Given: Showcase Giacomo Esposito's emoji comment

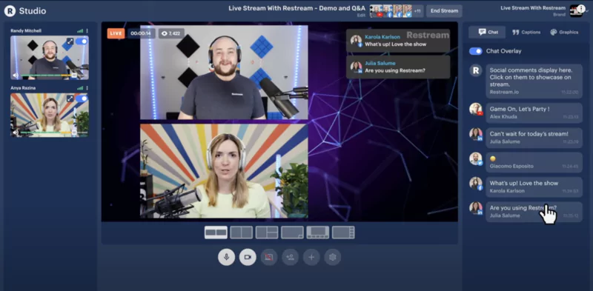Looking at the screenshot, I should coord(534,162).
